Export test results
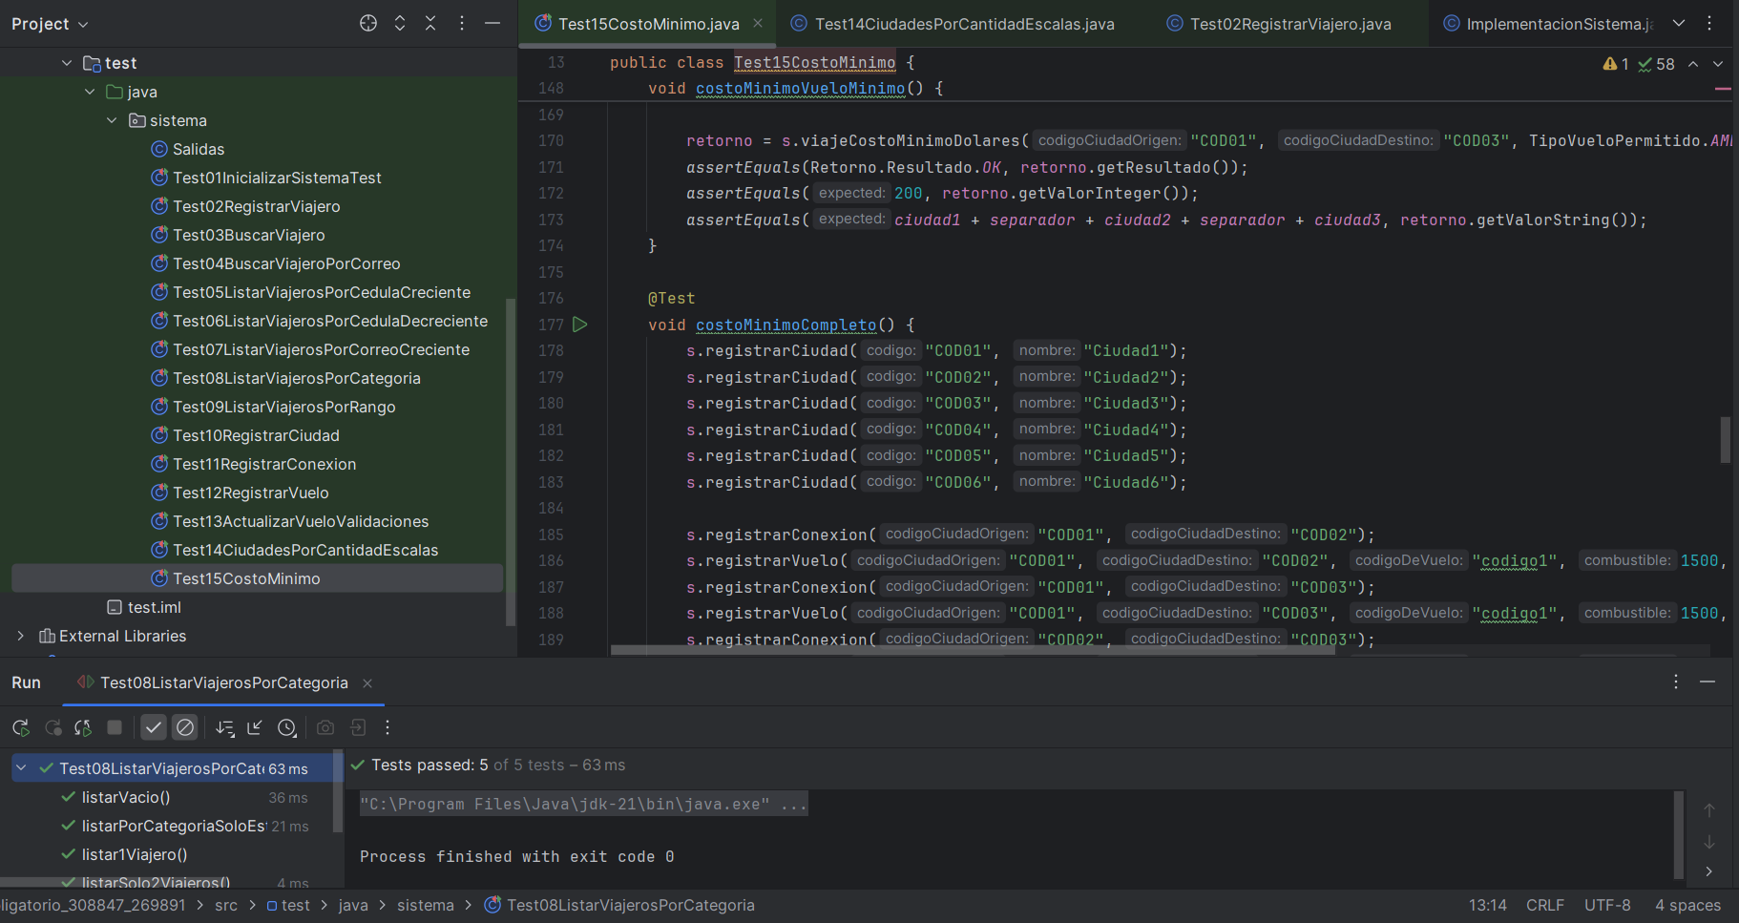 pyautogui.click(x=358, y=727)
